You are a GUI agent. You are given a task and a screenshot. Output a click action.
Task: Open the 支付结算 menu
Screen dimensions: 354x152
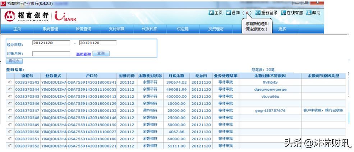(x=117, y=29)
